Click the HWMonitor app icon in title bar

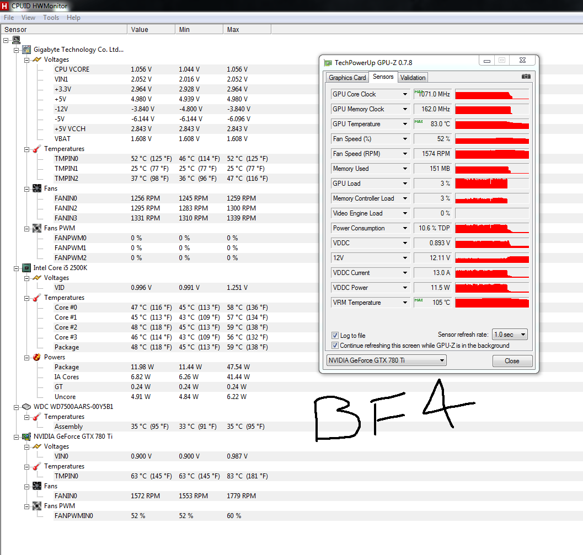click(4, 6)
